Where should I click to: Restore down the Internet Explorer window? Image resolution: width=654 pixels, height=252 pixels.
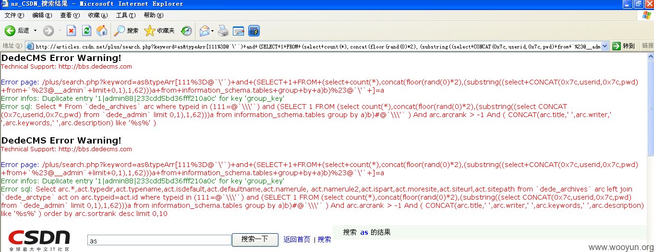click(x=638, y=4)
